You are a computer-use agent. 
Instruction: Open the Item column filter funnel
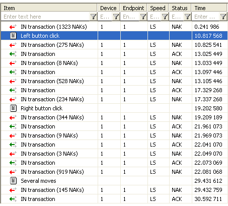(x=93, y=17)
